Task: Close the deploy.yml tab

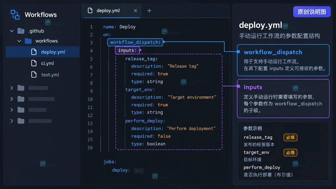Action: tap(136, 10)
